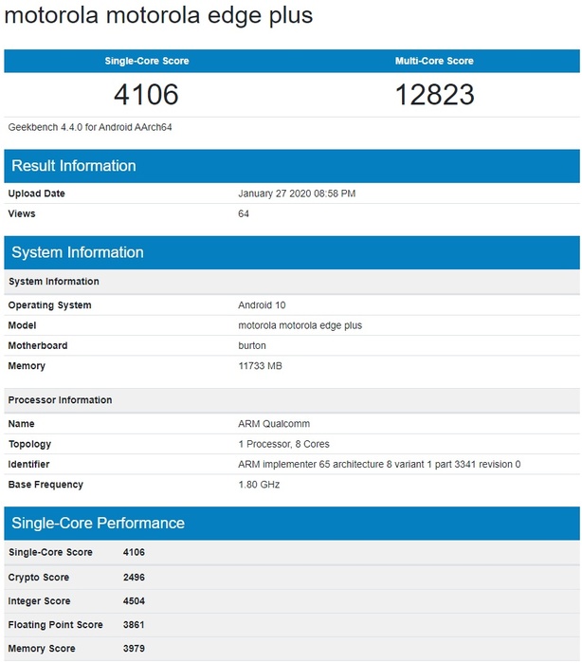Click the Android 10 operating system value
The height and width of the screenshot is (663, 582).
click(262, 305)
